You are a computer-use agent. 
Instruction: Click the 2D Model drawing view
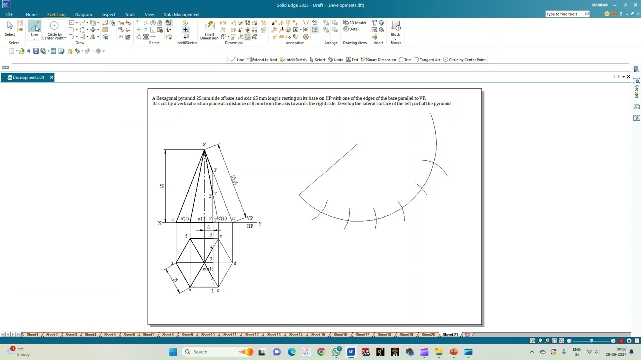coord(355,23)
